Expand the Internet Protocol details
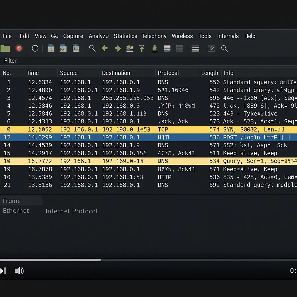Screen dimensions: 297x297 [71, 211]
